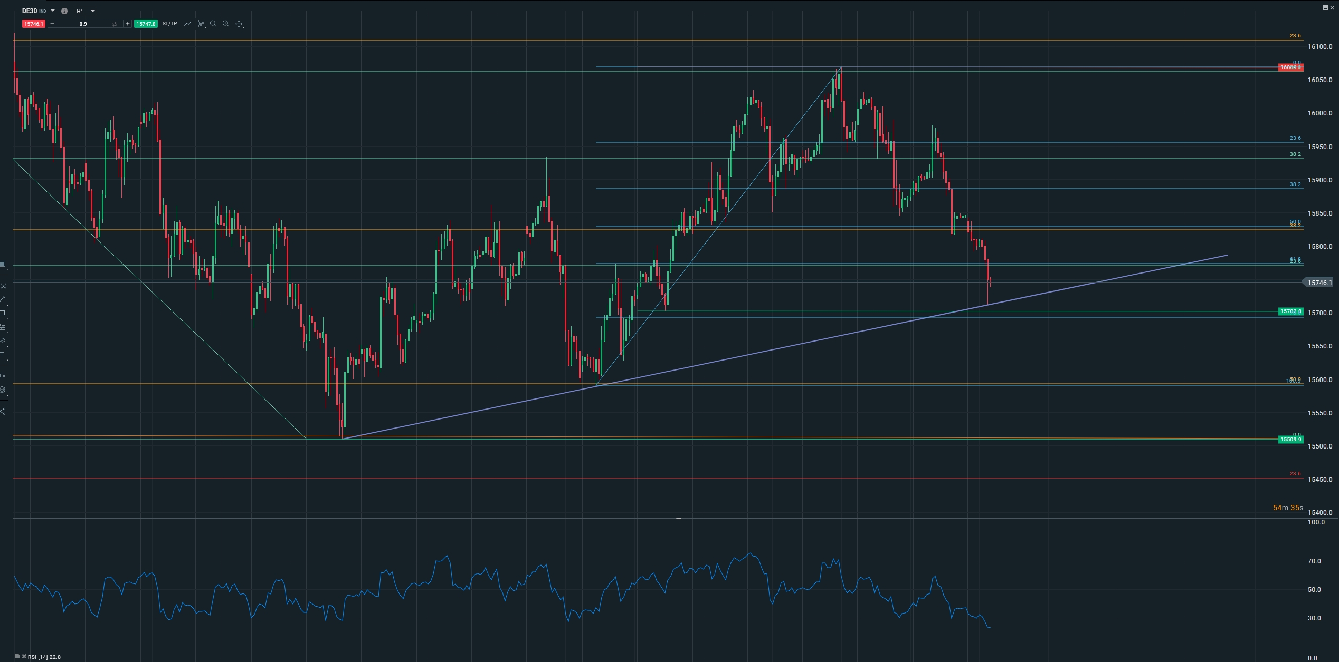This screenshot has width=1339, height=662.
Task: Zoom in the chart
Action: (226, 24)
